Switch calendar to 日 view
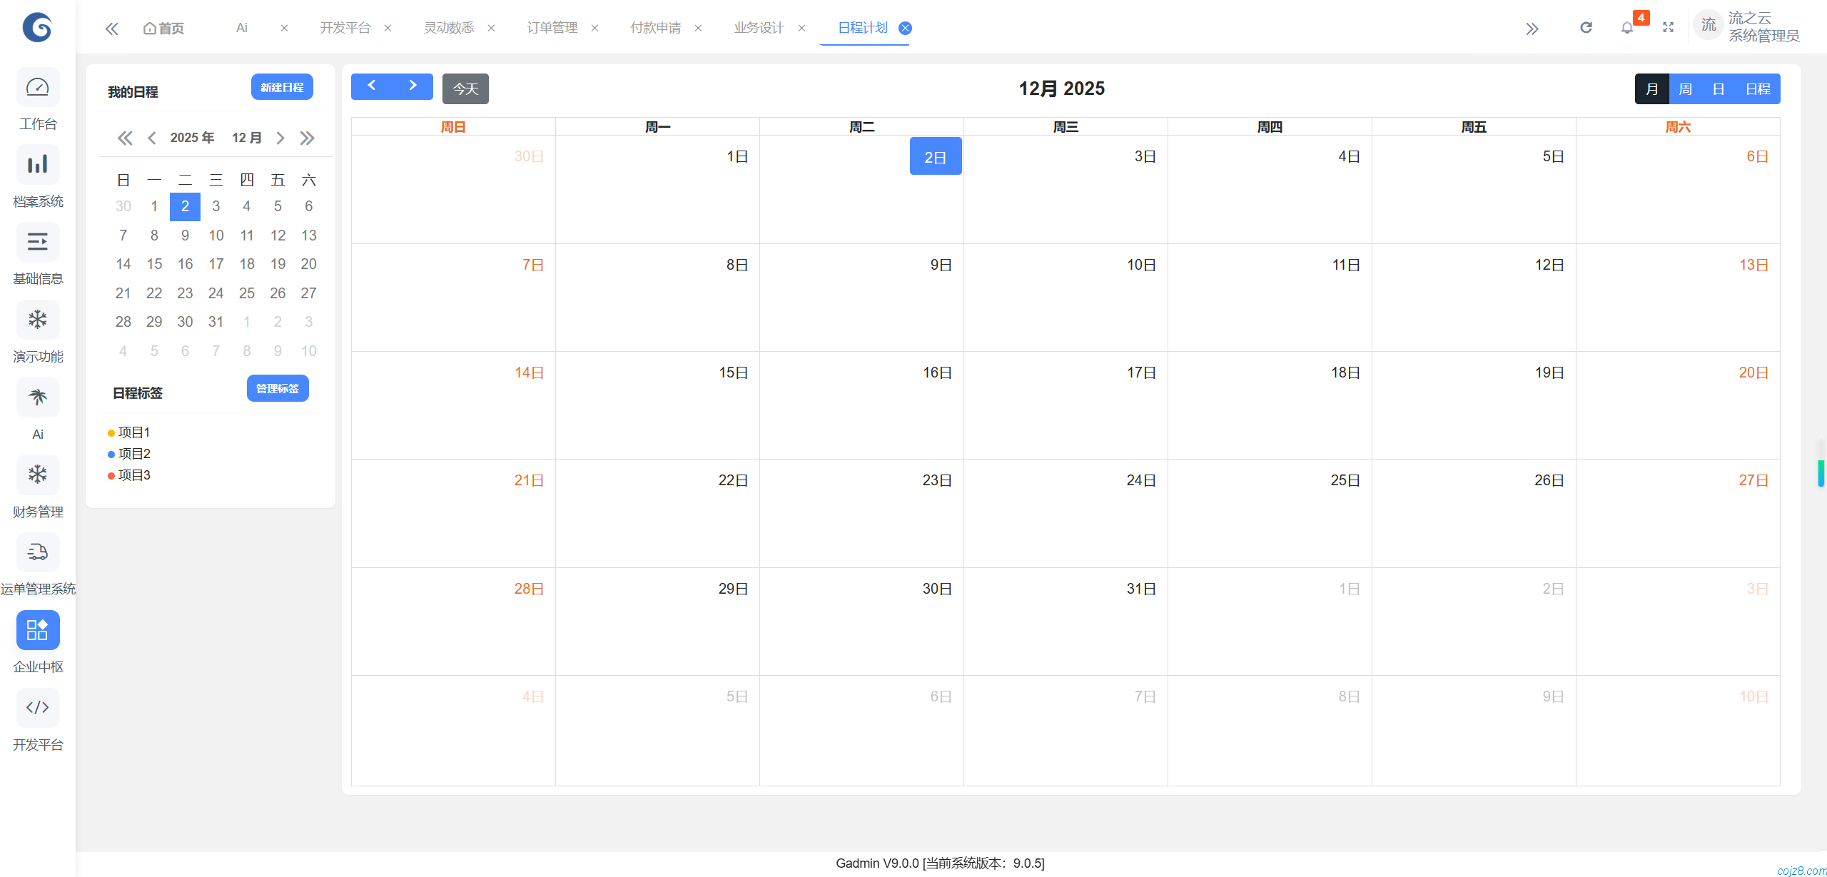Viewport: 1827px width, 877px height. (1719, 89)
